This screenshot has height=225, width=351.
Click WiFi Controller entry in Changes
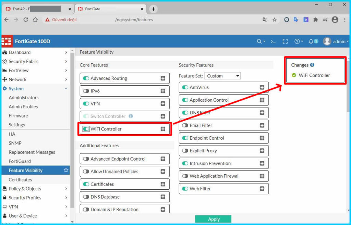pyautogui.click(x=311, y=75)
